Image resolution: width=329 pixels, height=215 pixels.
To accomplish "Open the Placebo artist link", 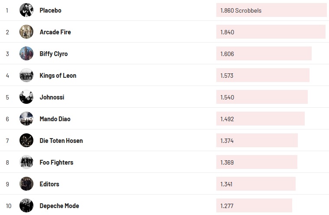I will [x=50, y=10].
